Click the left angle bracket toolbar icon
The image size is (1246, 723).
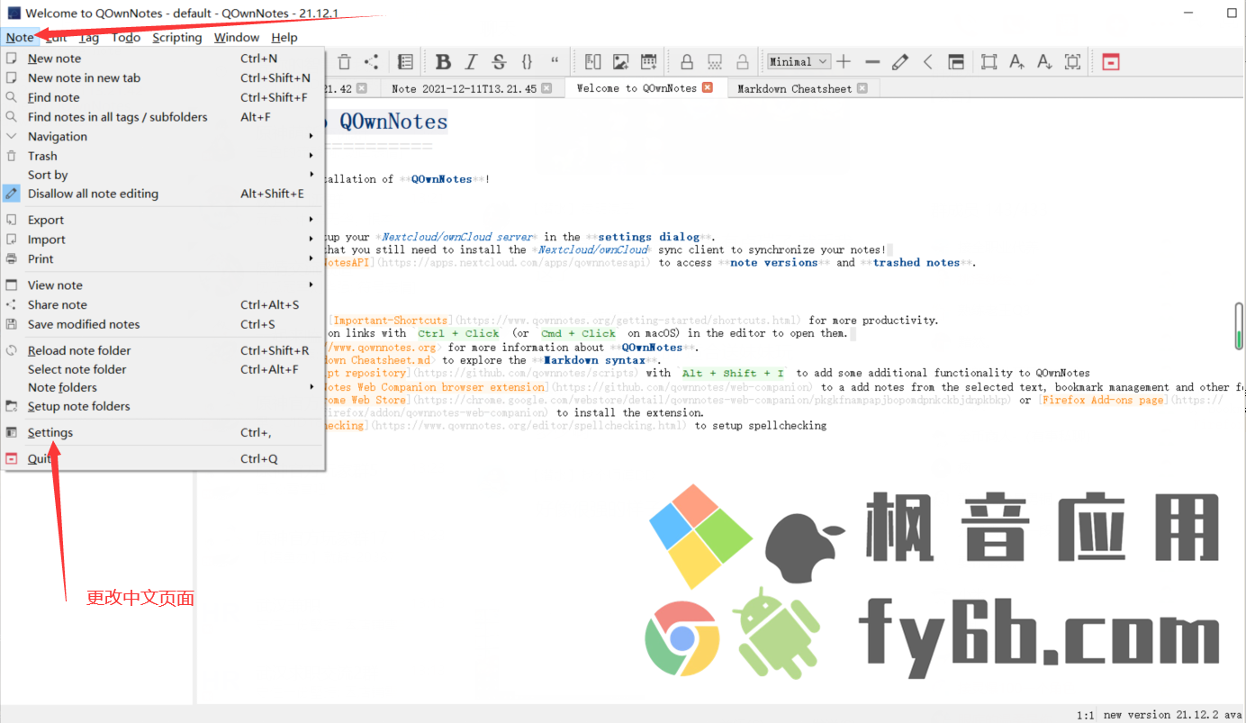click(928, 62)
